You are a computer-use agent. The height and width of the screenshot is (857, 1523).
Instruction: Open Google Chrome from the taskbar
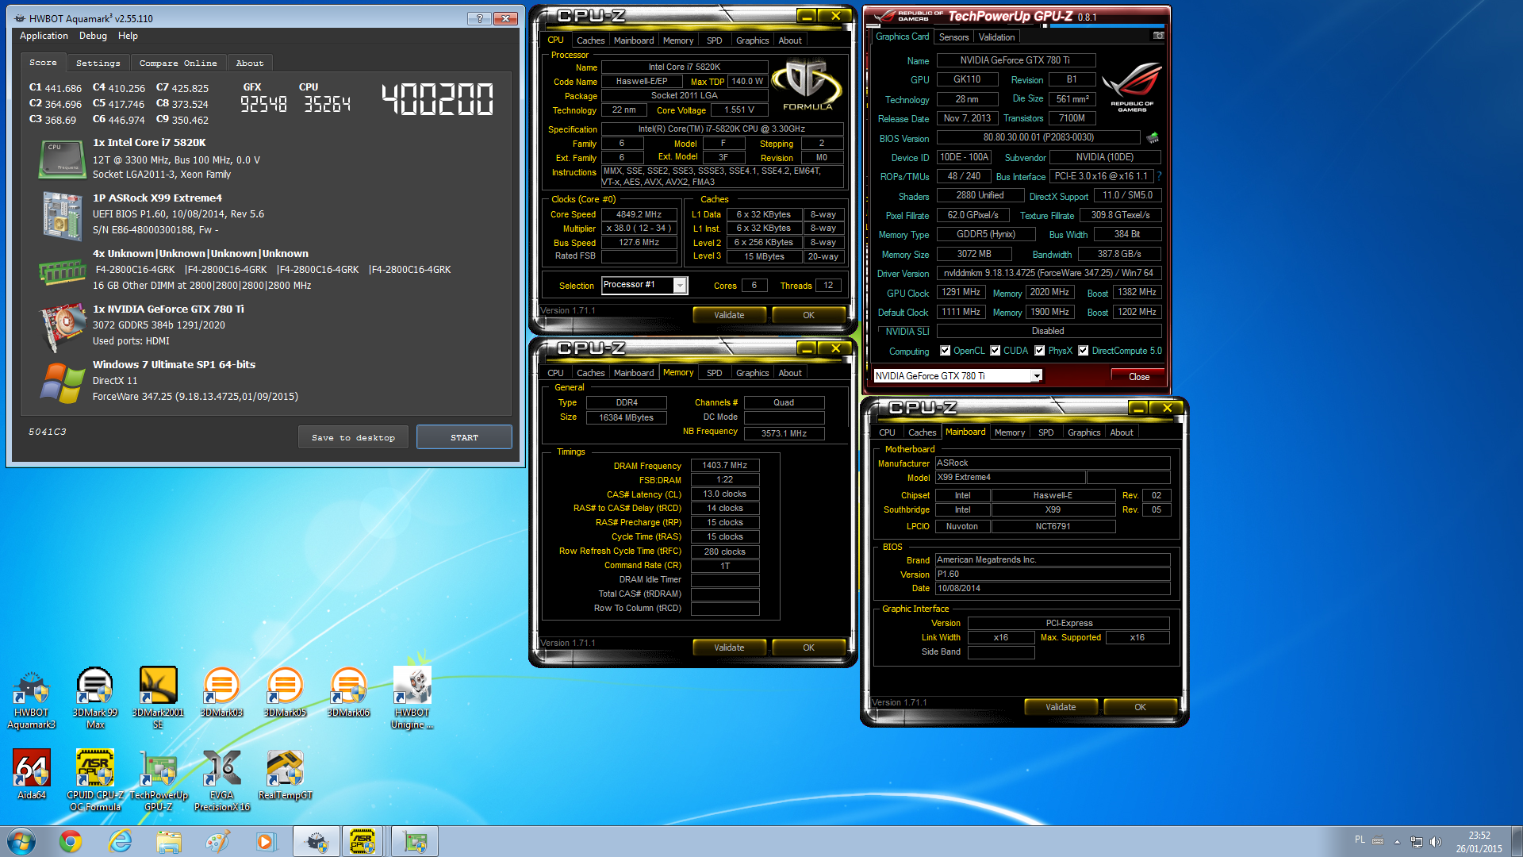pos(71,841)
